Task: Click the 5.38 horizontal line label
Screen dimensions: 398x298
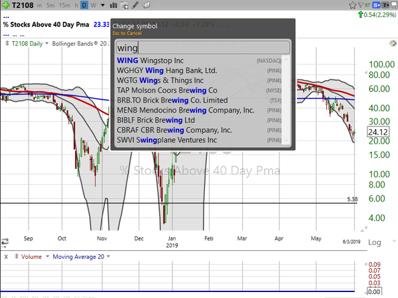Action: [352, 199]
